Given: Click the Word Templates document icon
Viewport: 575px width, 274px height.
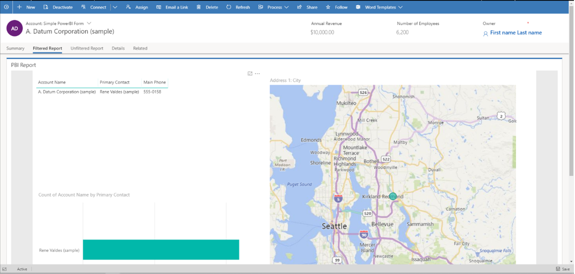Looking at the screenshot, I should [358, 7].
